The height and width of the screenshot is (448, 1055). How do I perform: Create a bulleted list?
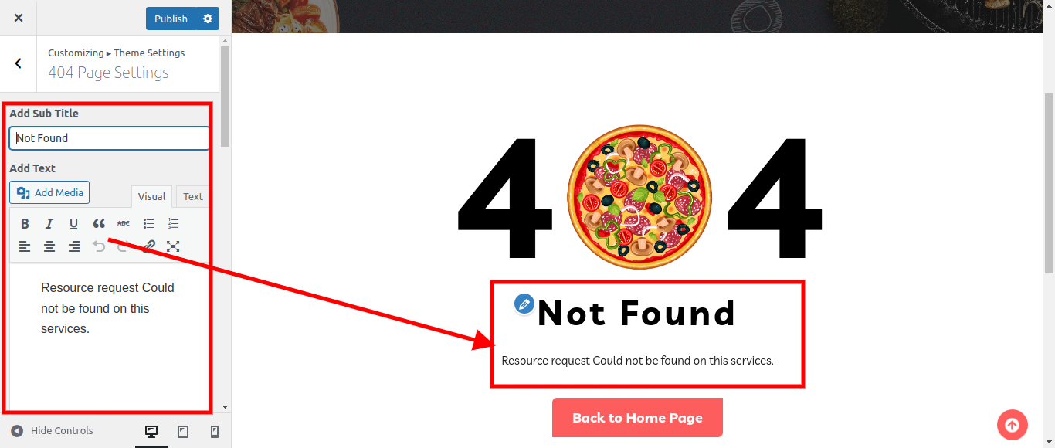point(149,223)
